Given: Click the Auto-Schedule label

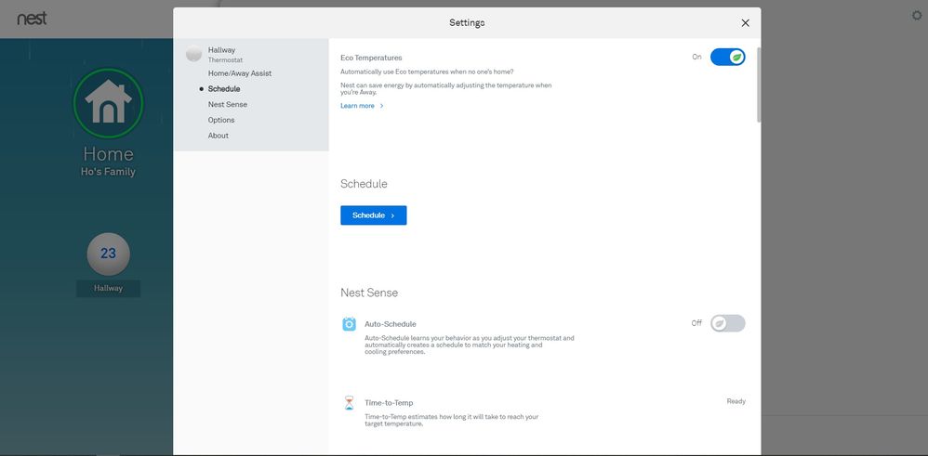Looking at the screenshot, I should [x=390, y=324].
